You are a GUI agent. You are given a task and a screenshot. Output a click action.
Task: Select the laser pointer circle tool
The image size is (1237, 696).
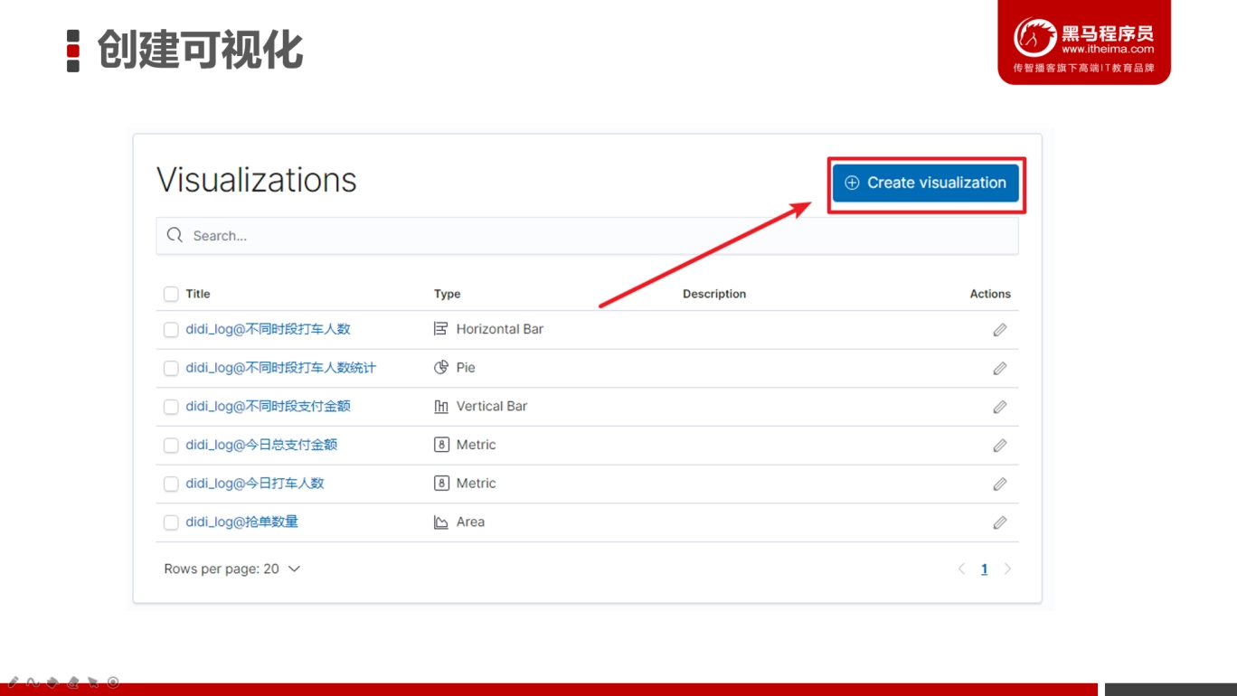click(x=113, y=682)
